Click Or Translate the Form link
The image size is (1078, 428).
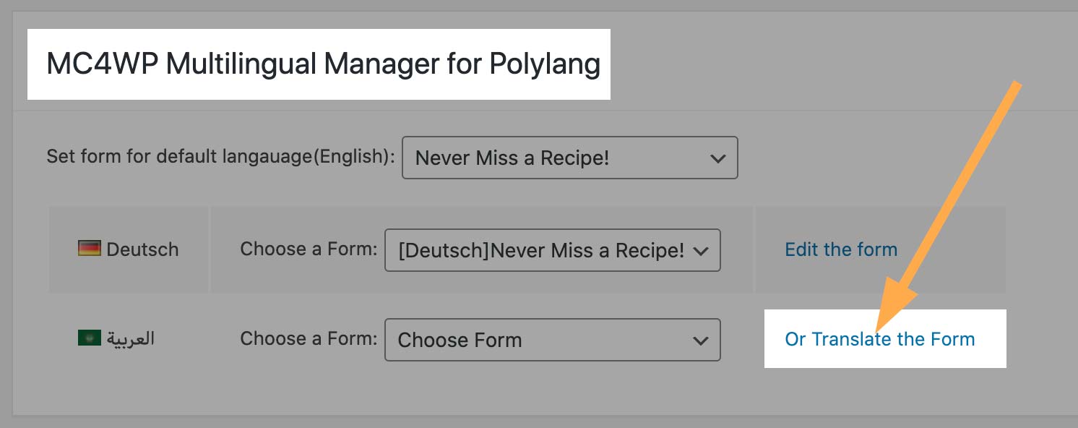tap(879, 338)
